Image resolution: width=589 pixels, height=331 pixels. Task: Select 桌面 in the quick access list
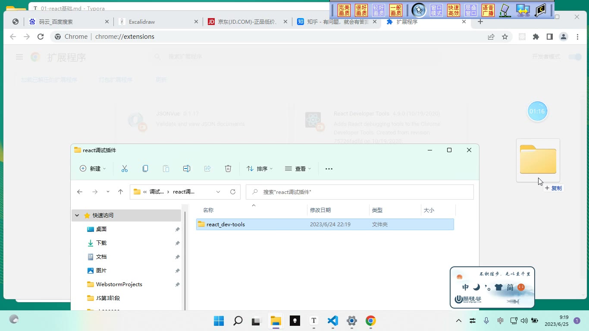pos(101,229)
